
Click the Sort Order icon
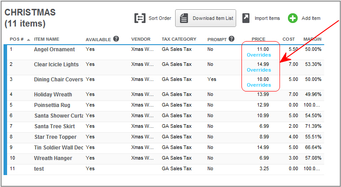140,18
